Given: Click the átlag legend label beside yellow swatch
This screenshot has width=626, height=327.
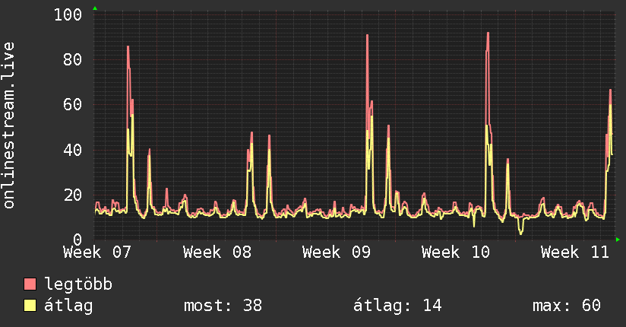Looking at the screenshot, I should (68, 306).
